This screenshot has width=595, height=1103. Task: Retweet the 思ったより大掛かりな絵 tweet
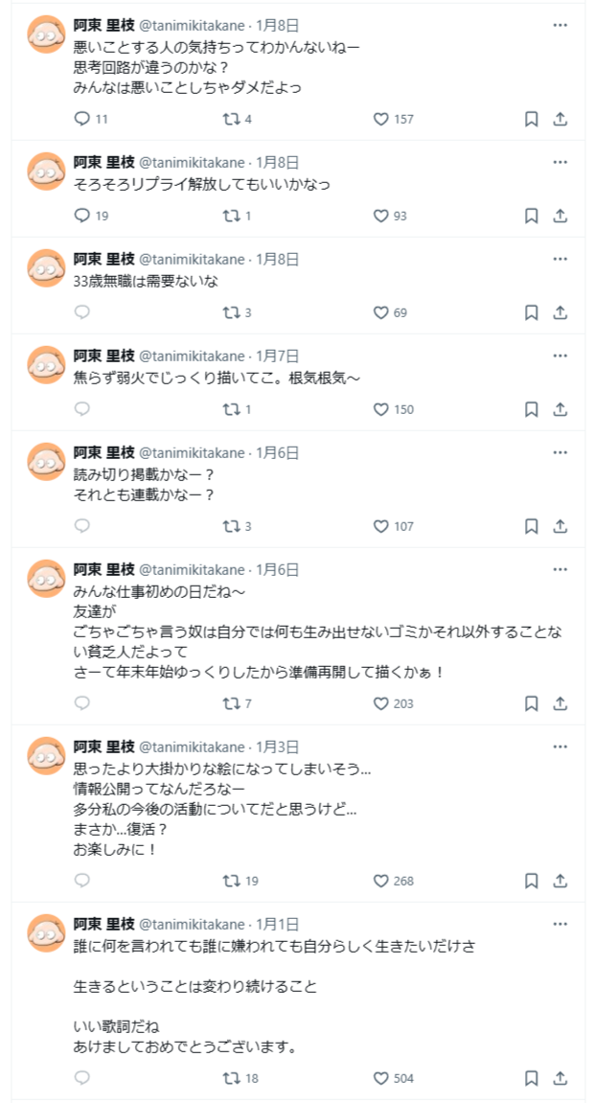pyautogui.click(x=230, y=881)
